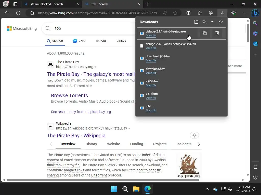This screenshot has width=261, height=195.
Task: Expand en.wikipedia.org URL dropdown arrow
Action: click(x=129, y=128)
